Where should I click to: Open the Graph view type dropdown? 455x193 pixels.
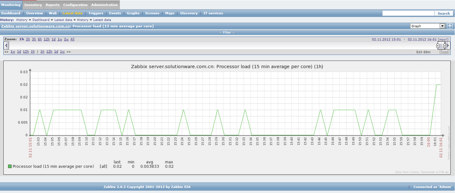(x=428, y=26)
